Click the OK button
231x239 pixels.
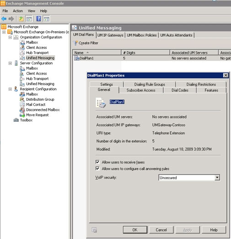click(135, 230)
